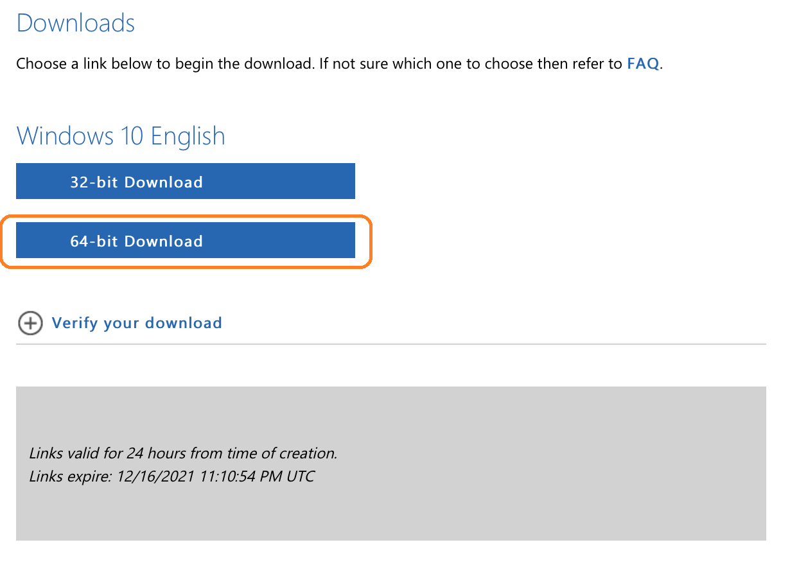
Task: Start the highlighted 64-bit Windows 10 download
Action: (185, 241)
